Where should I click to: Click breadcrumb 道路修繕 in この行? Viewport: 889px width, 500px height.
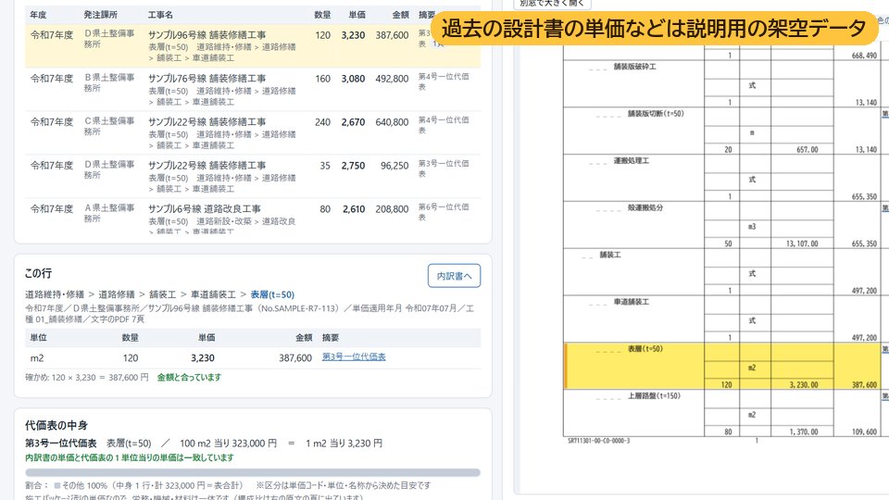[x=117, y=294]
